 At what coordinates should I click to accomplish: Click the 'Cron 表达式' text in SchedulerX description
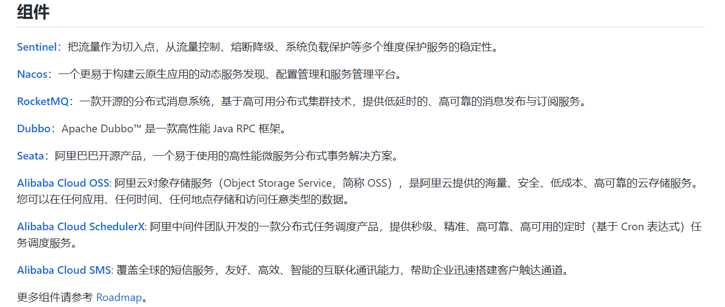652,226
